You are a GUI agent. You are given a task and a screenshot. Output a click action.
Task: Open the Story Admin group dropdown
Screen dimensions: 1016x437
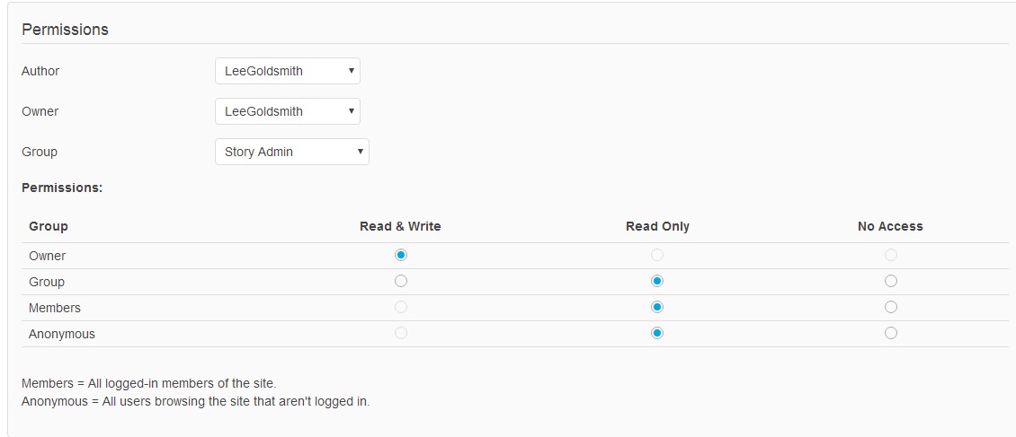tap(292, 152)
